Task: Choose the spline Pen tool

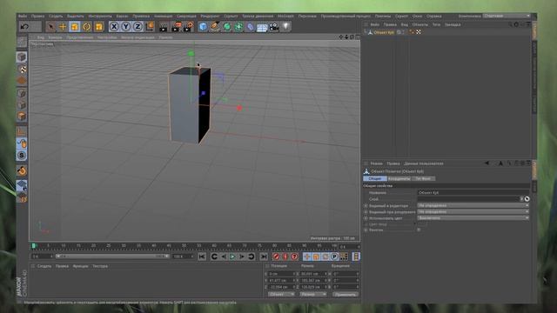Action: [215, 27]
